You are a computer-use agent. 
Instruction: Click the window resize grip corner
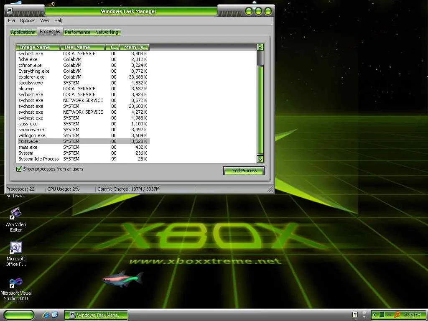click(x=270, y=189)
